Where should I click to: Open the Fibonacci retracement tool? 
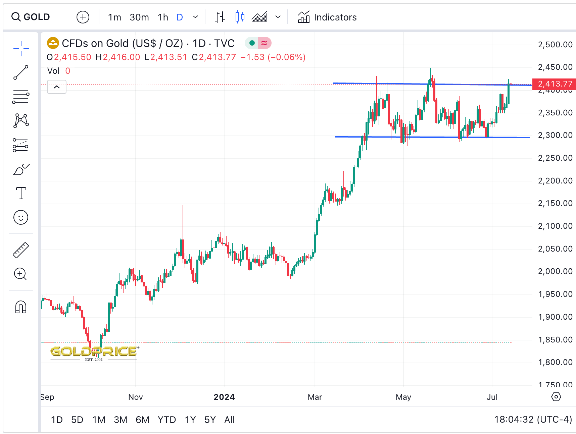point(21,97)
